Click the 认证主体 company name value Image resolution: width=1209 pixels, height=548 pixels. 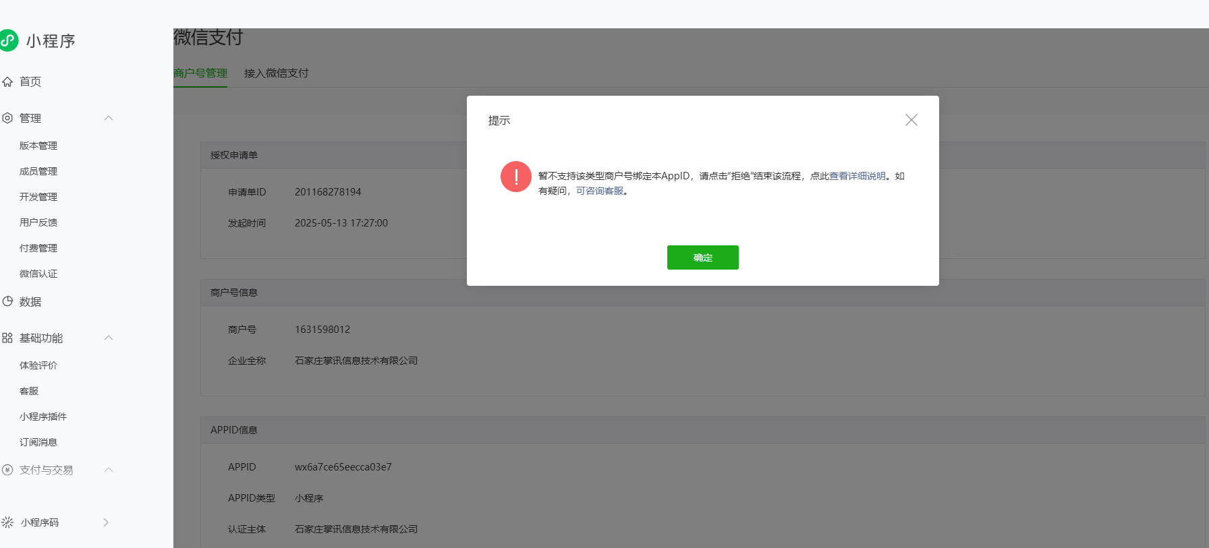356,529
